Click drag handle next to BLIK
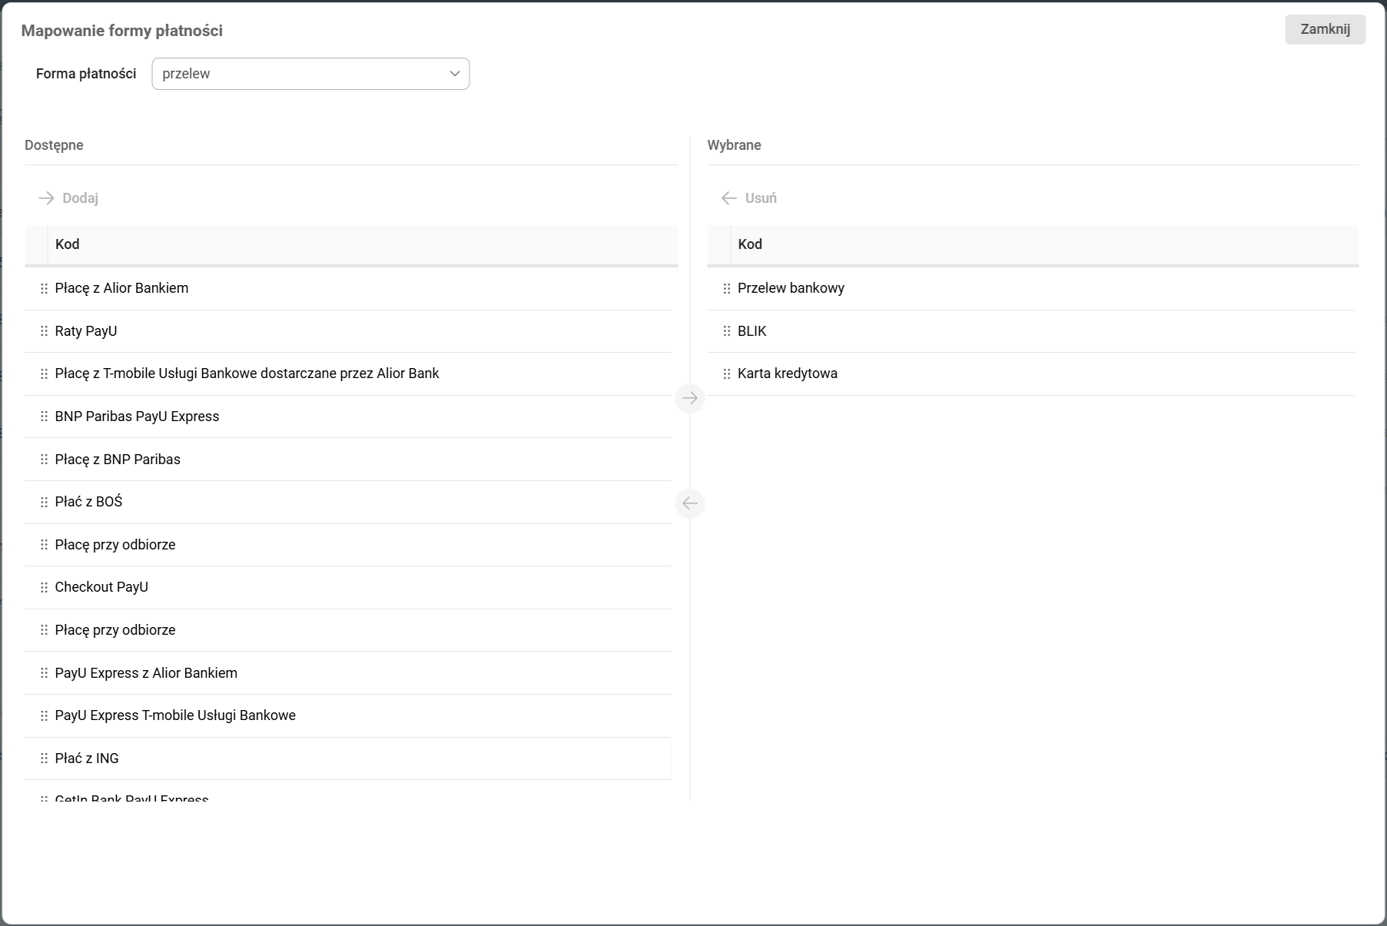The height and width of the screenshot is (926, 1387). click(x=727, y=331)
